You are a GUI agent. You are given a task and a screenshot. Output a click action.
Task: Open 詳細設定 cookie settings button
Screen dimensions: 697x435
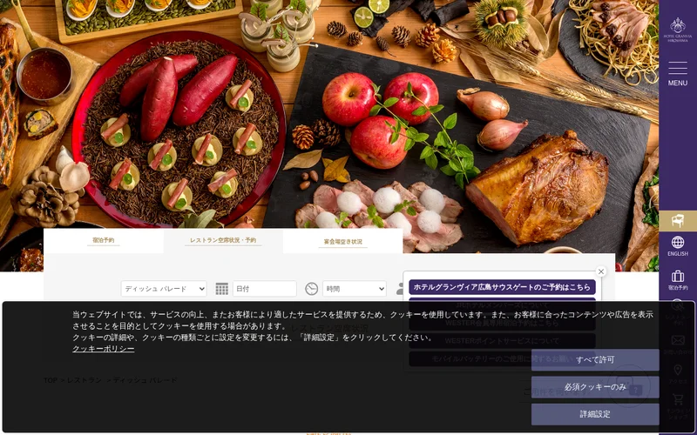[595, 414]
